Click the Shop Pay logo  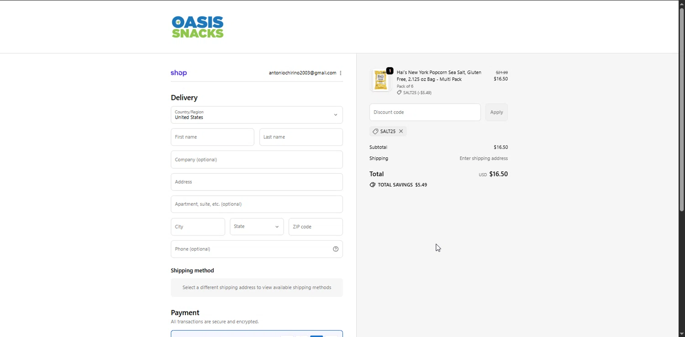179,73
